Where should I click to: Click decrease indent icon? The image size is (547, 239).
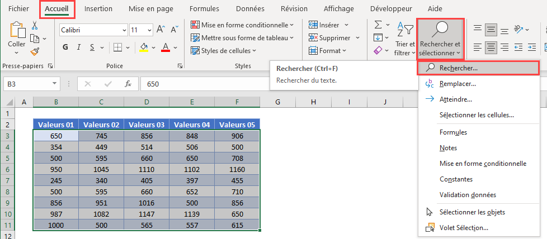[x=518, y=47]
